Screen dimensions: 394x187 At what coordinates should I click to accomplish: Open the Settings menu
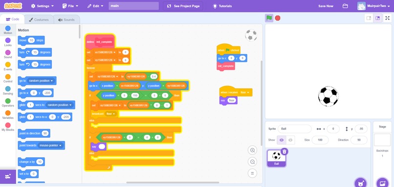click(42, 6)
